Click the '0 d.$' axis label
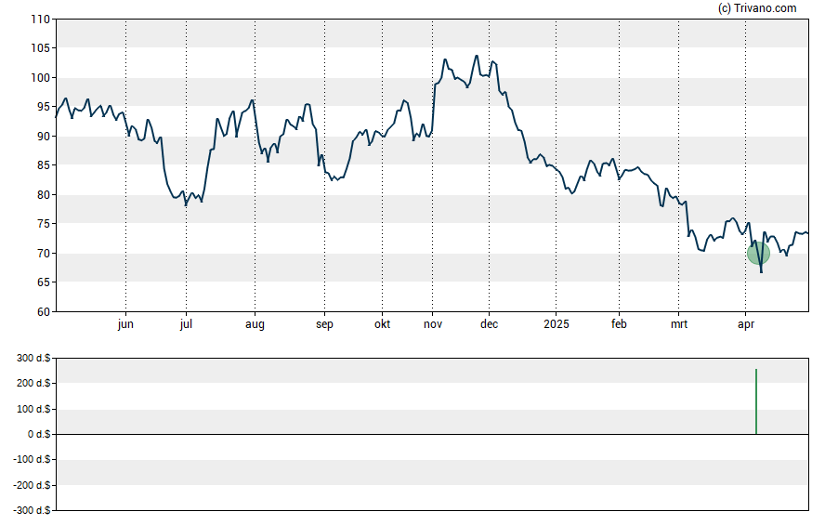The height and width of the screenshot is (525, 825). tap(39, 435)
